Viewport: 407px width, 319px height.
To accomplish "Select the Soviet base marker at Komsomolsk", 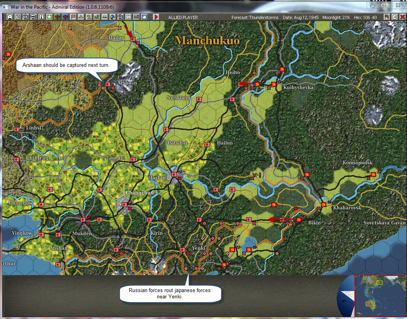I will 373,175.
